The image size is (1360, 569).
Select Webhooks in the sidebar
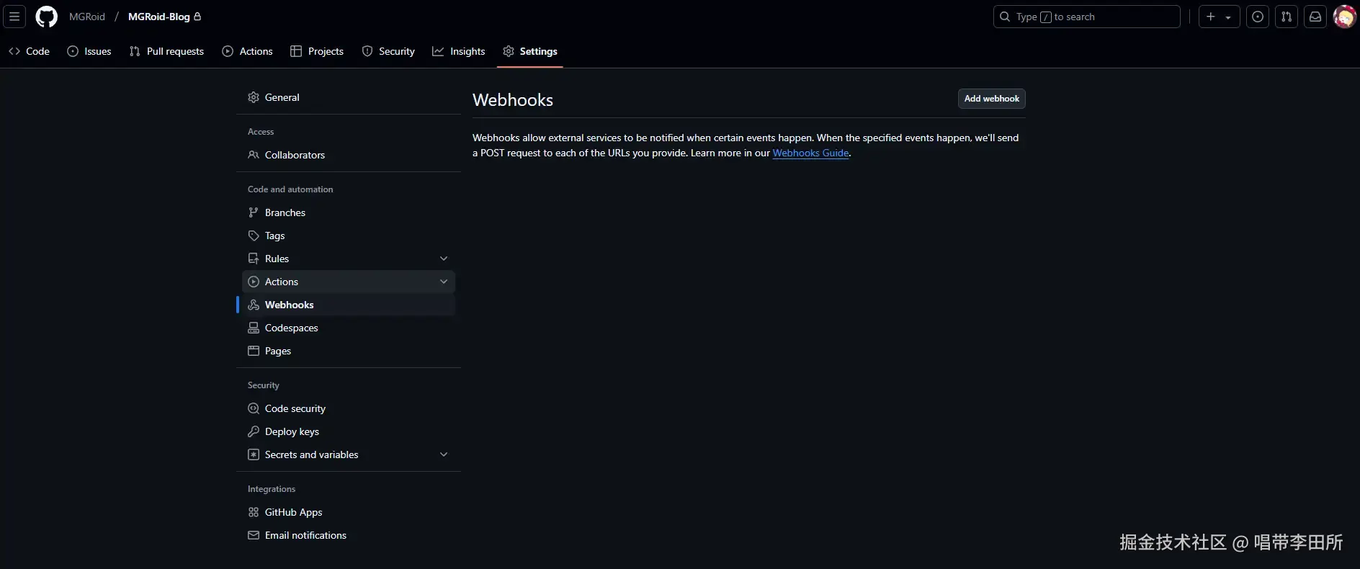pyautogui.click(x=349, y=305)
